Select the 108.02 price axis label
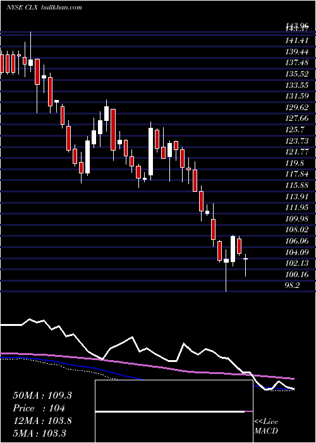 click(296, 229)
